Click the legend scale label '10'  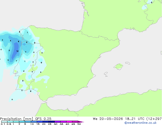(32, 124)
